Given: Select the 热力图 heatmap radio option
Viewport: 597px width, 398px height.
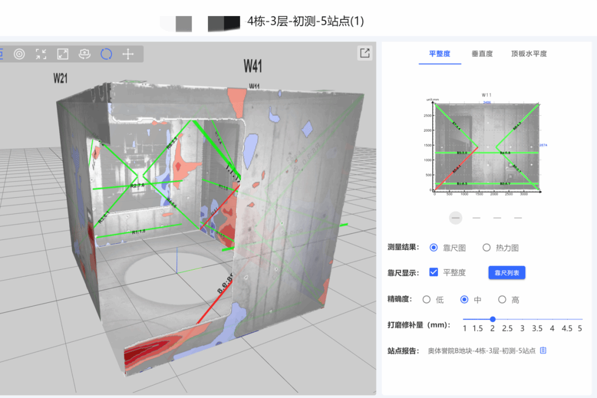Looking at the screenshot, I should (486, 248).
